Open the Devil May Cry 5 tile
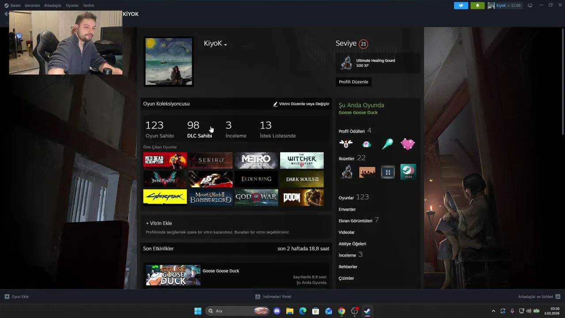The width and height of the screenshot is (565, 318). click(165, 179)
